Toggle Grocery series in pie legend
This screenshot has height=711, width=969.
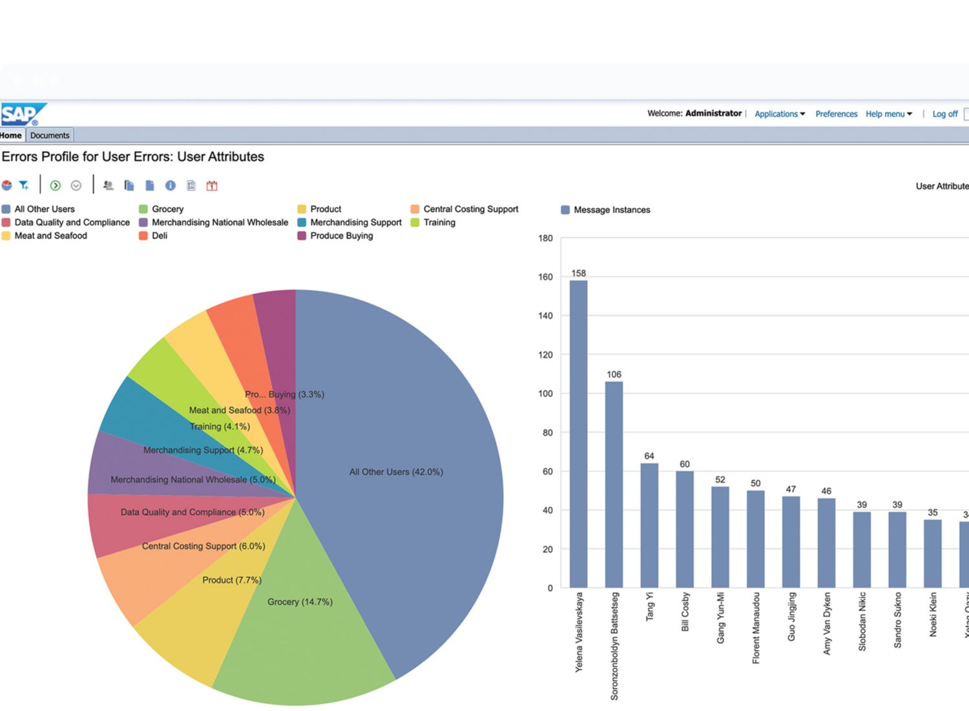[167, 209]
